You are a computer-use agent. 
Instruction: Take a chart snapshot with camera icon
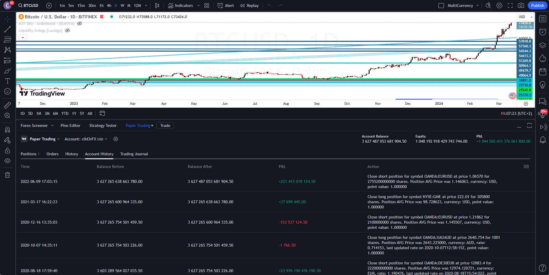pyautogui.click(x=521, y=5)
